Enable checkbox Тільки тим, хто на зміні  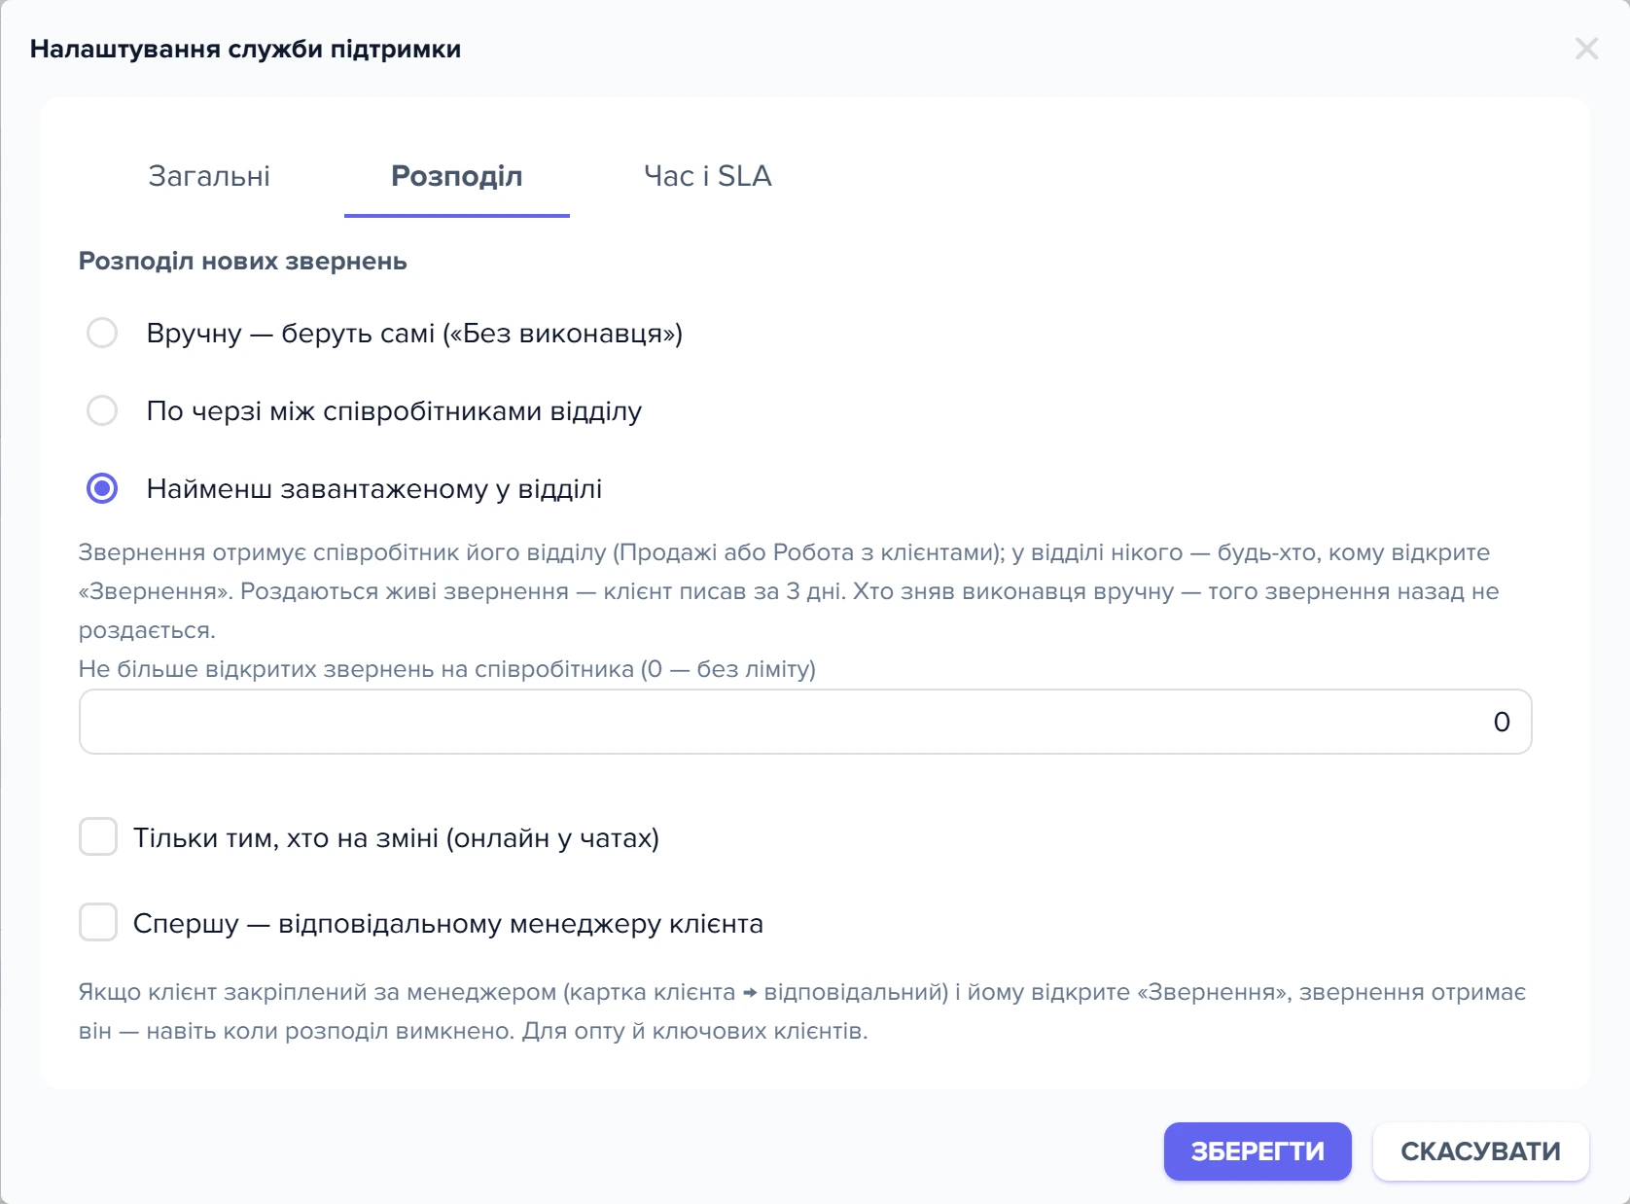point(98,836)
